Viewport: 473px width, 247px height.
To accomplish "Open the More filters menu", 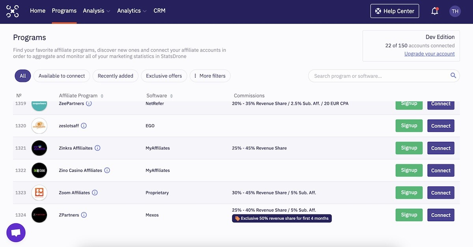I will click(210, 76).
